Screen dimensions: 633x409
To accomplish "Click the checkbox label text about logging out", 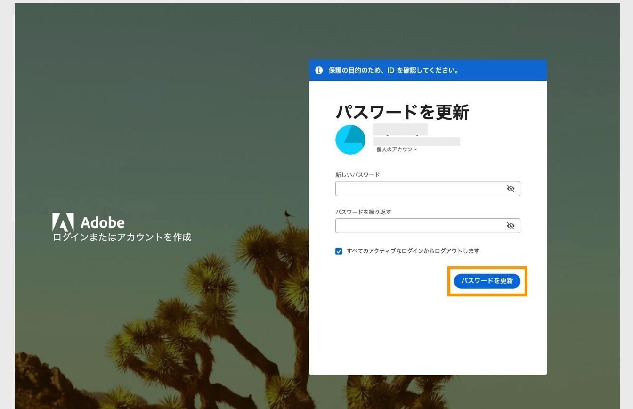I will point(412,251).
